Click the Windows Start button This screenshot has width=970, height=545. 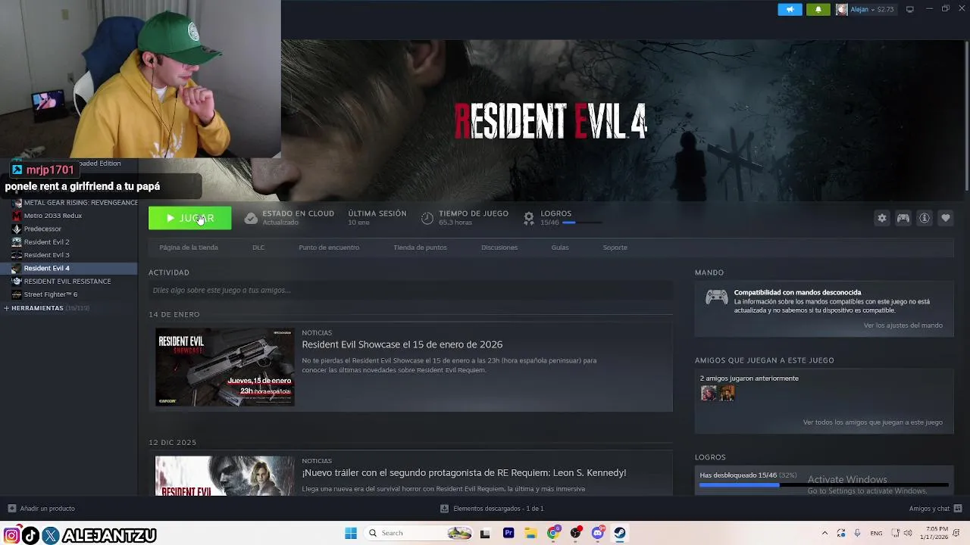click(351, 533)
